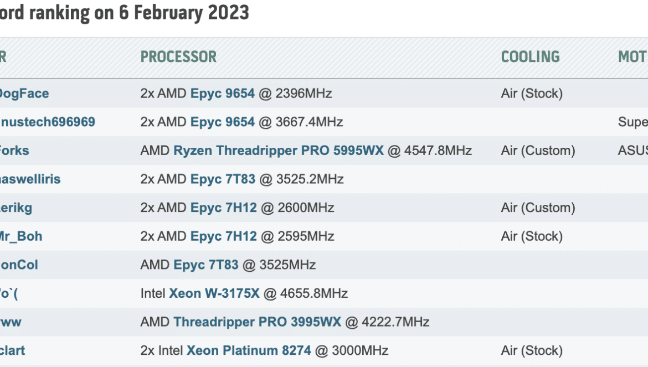
Task: Click the '@ 4222.7MHz' frequency text
Action: [x=387, y=322]
